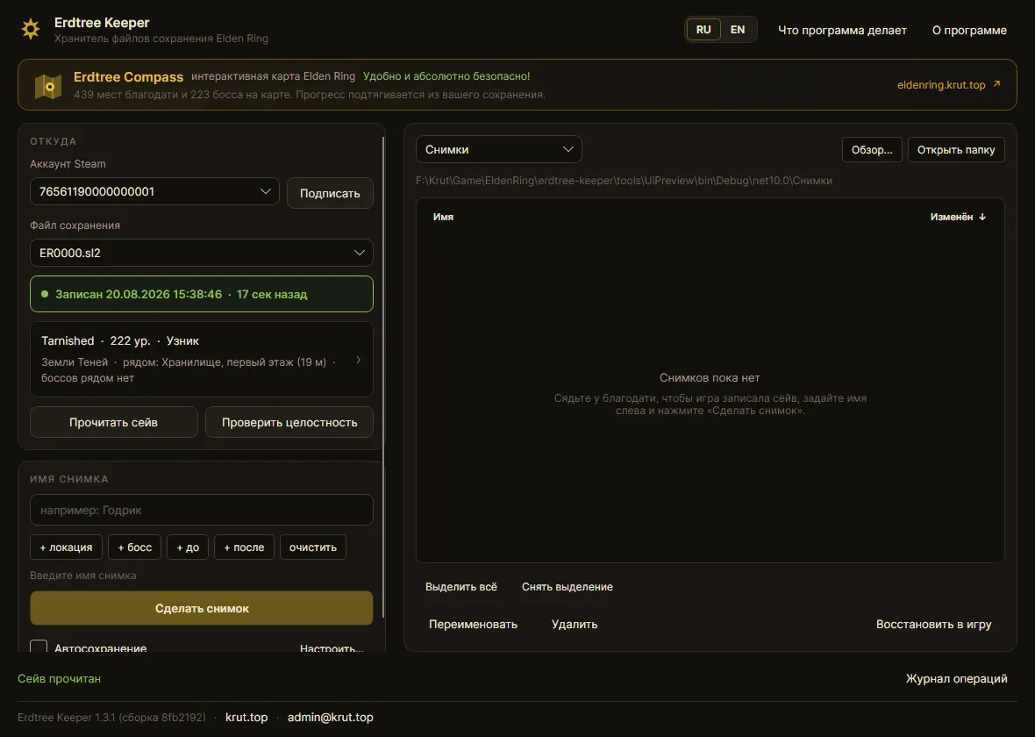
Task: Click the Erdtree Compass map icon
Action: point(48,85)
